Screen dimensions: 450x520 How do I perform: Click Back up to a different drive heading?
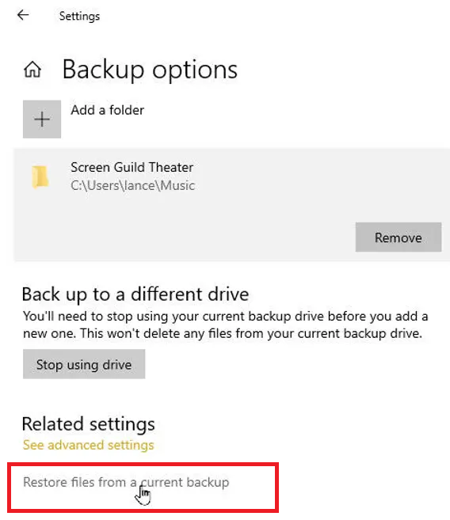135,294
